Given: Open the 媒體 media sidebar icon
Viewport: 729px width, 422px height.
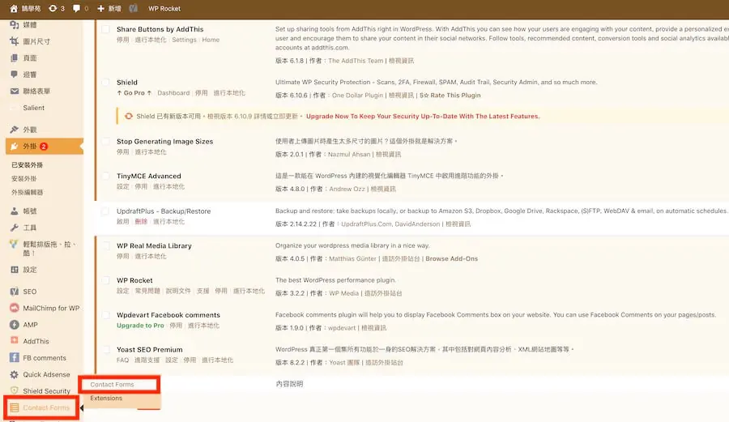Looking at the screenshot, I should [15, 24].
